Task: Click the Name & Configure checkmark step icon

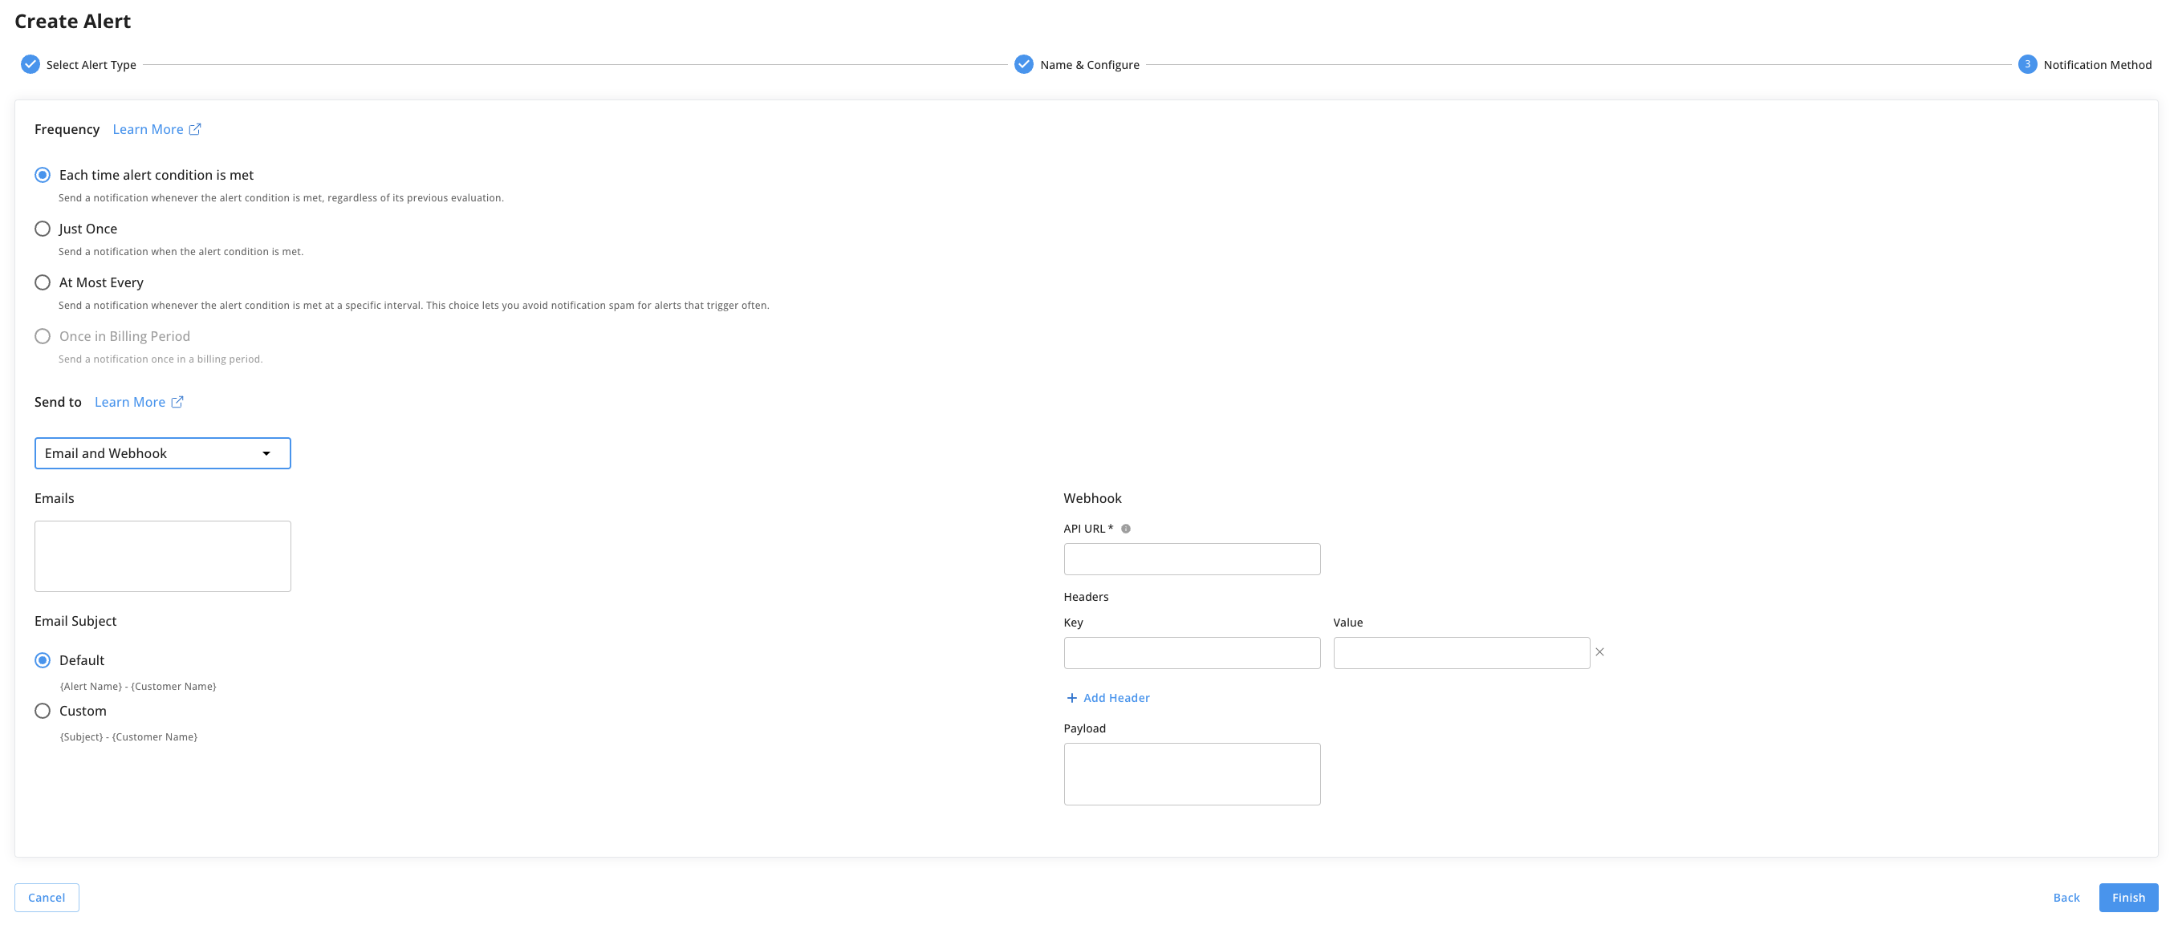Action: click(1023, 64)
